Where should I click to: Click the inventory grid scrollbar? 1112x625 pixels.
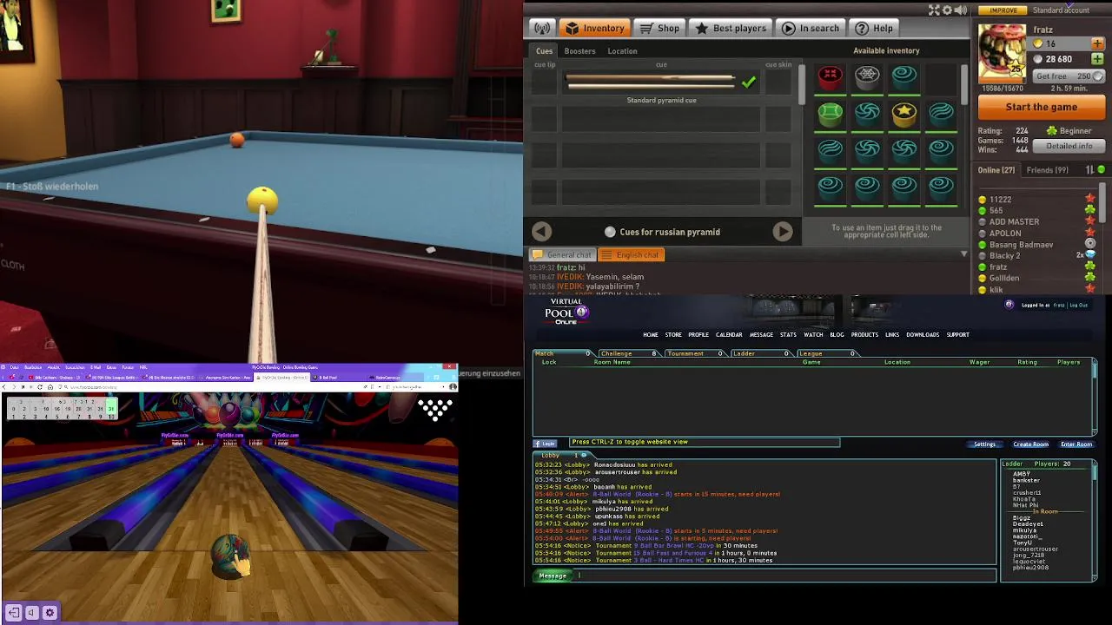[x=963, y=84]
